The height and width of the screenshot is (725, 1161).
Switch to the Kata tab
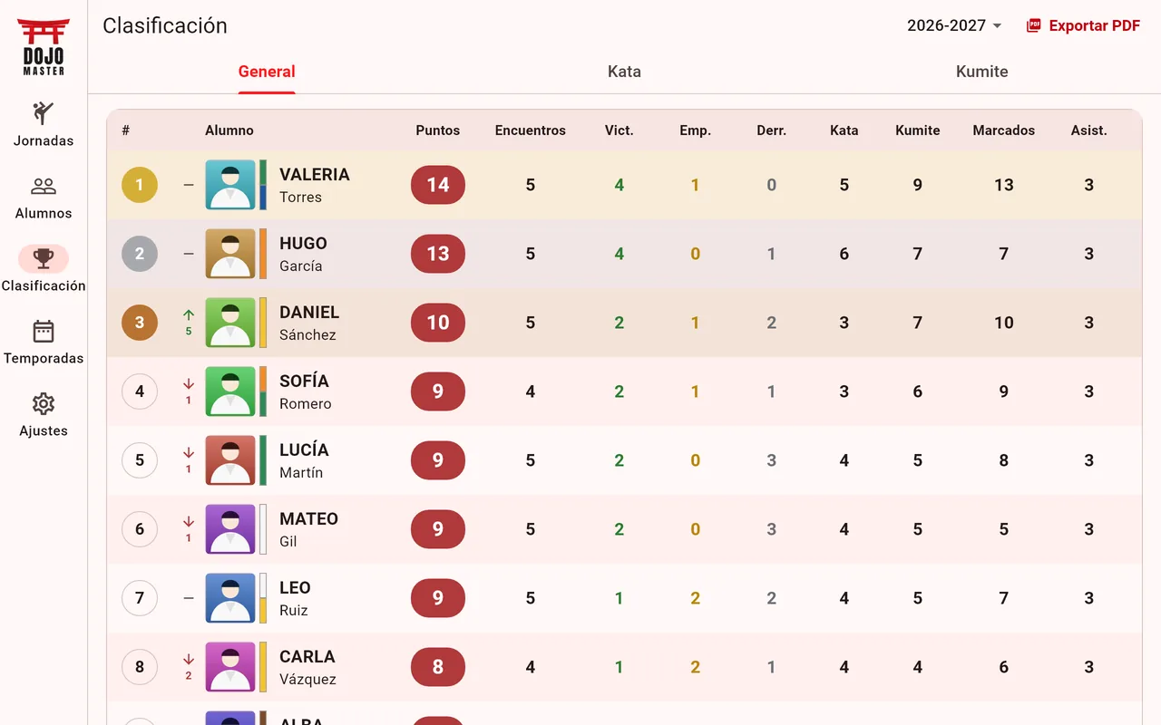point(624,72)
